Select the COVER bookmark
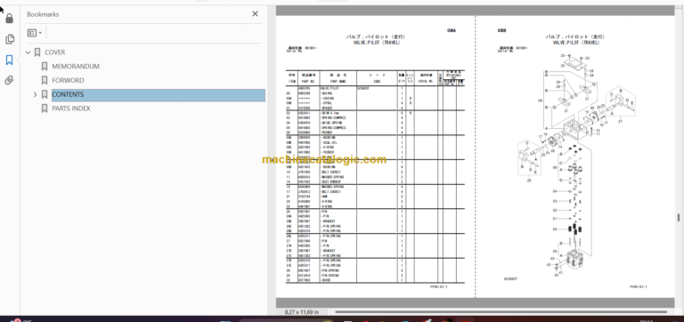 [x=55, y=52]
